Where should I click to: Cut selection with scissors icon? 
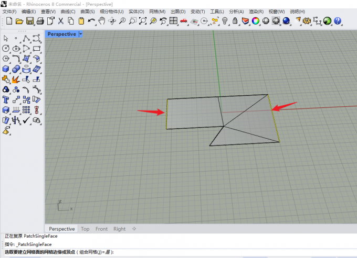pyautogui.click(x=60, y=21)
